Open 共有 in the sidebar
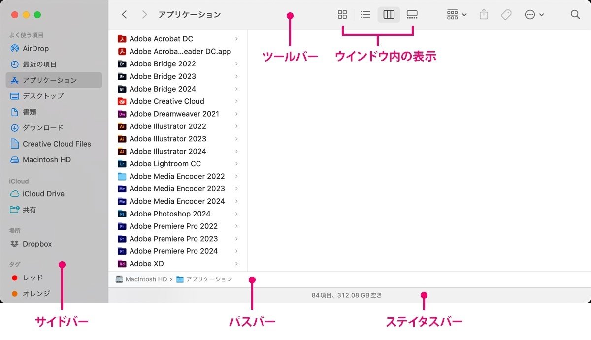 tap(54, 210)
